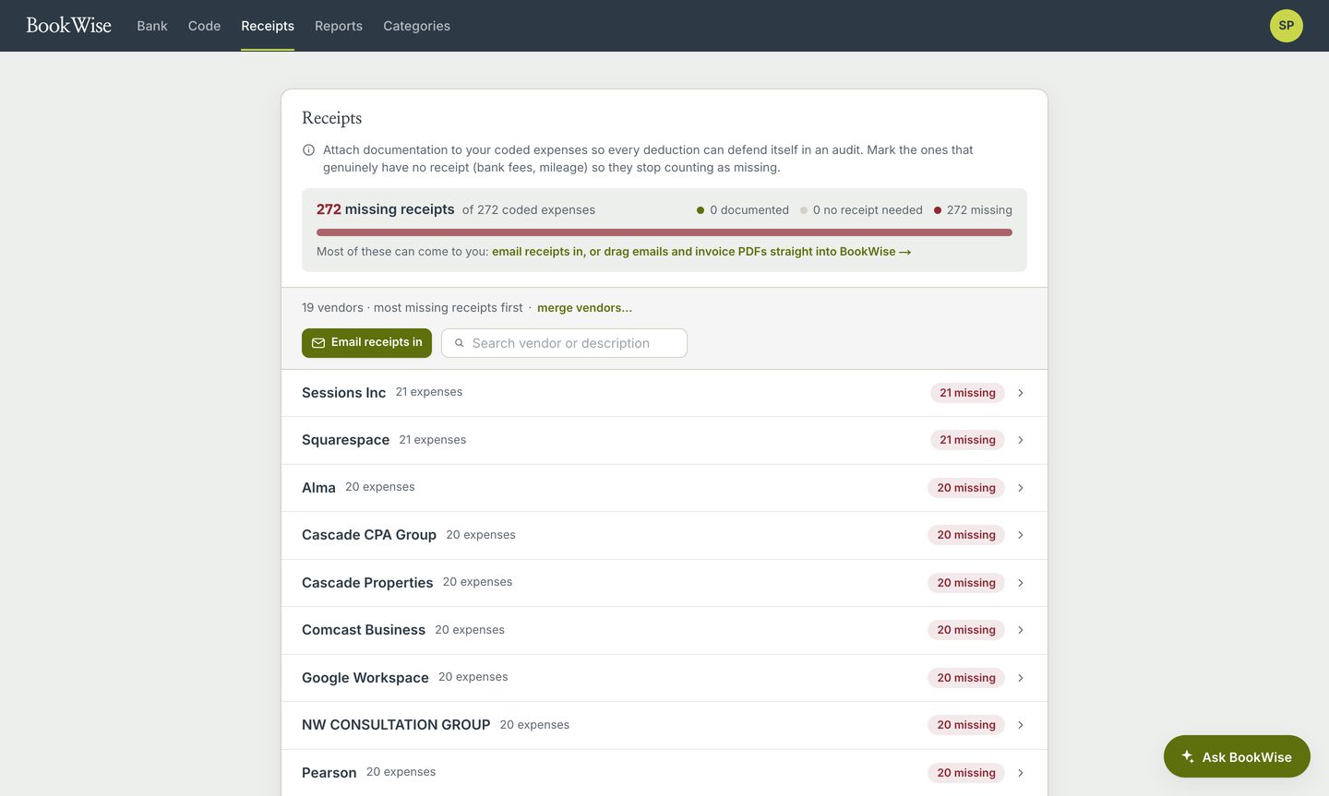Screen dimensions: 1329x796
Task: Click the missing receipts progress bar
Action: [x=664, y=232]
